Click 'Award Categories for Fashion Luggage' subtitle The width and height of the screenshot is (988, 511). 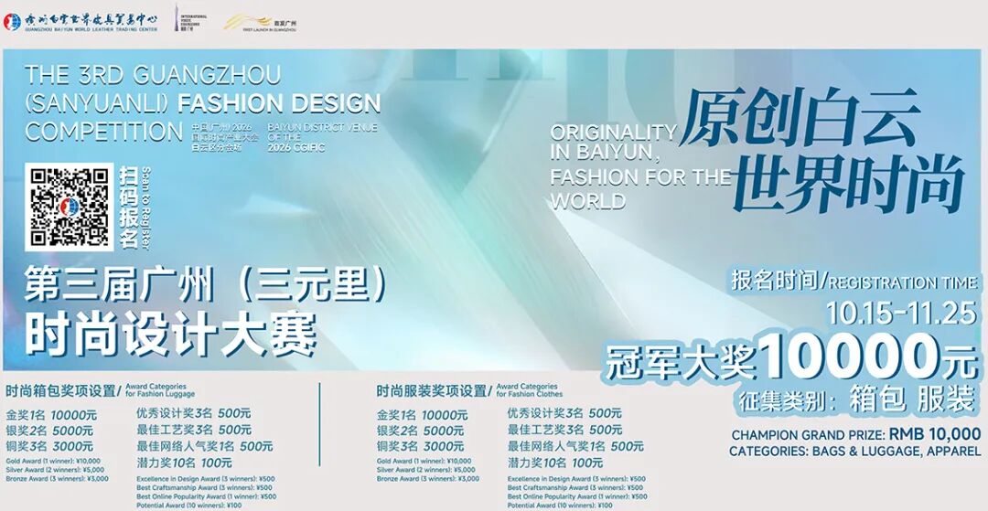point(160,391)
